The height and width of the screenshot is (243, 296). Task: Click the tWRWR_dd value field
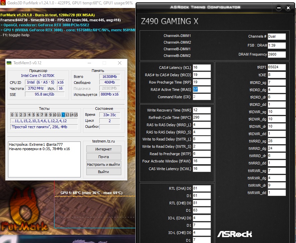pos(277,193)
